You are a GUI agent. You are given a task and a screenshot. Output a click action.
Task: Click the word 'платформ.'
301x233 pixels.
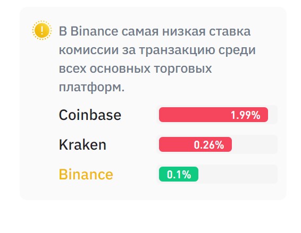pyautogui.click(x=92, y=88)
